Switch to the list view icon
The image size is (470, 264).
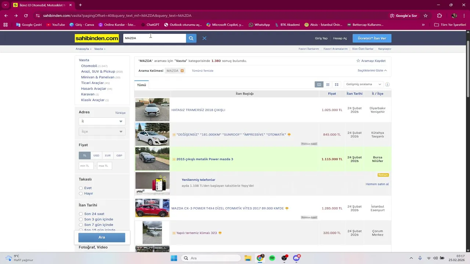pos(328,85)
